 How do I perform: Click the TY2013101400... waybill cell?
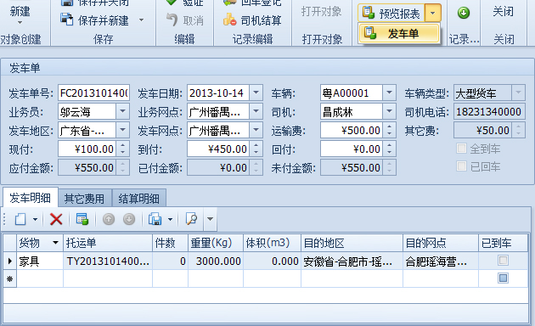click(x=108, y=261)
